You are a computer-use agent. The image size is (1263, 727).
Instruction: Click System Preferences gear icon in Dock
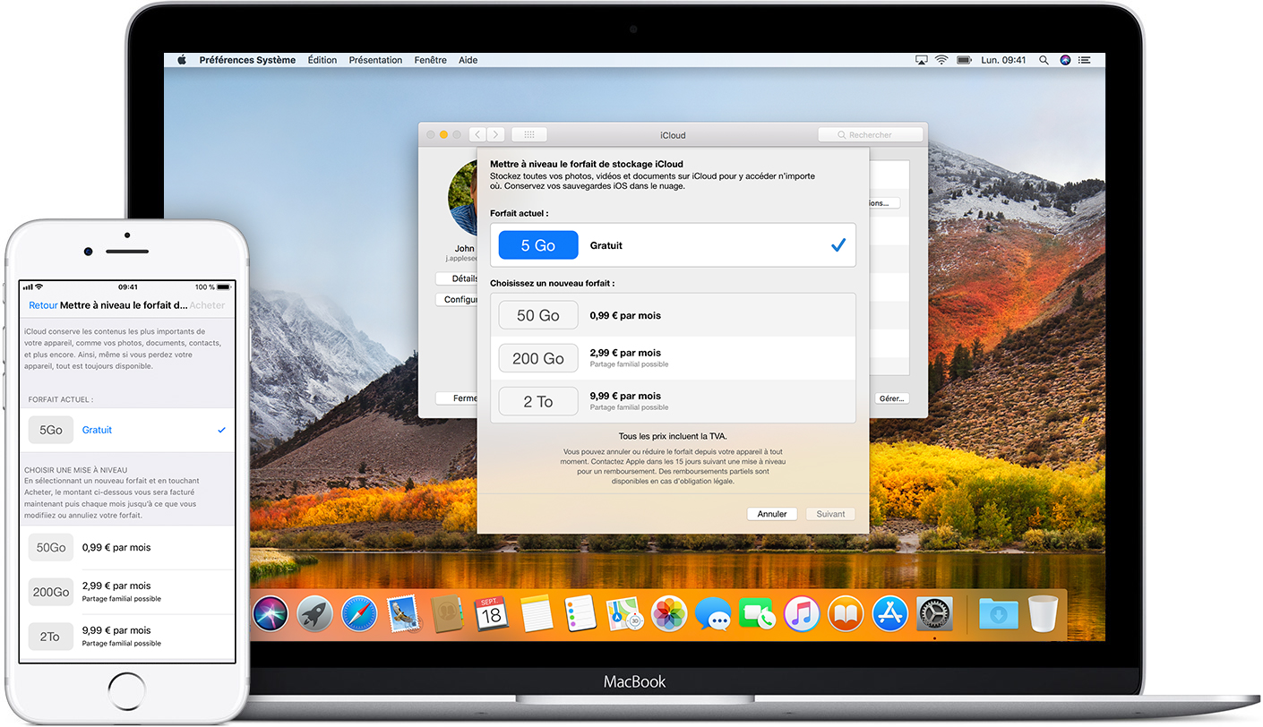(x=934, y=614)
